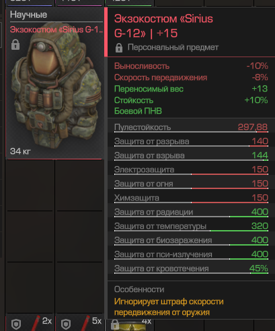Select the red stick item with 5x count

click(x=80, y=322)
